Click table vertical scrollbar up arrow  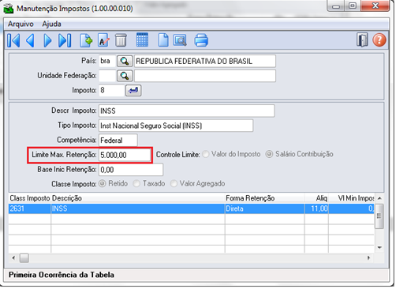[379, 198]
